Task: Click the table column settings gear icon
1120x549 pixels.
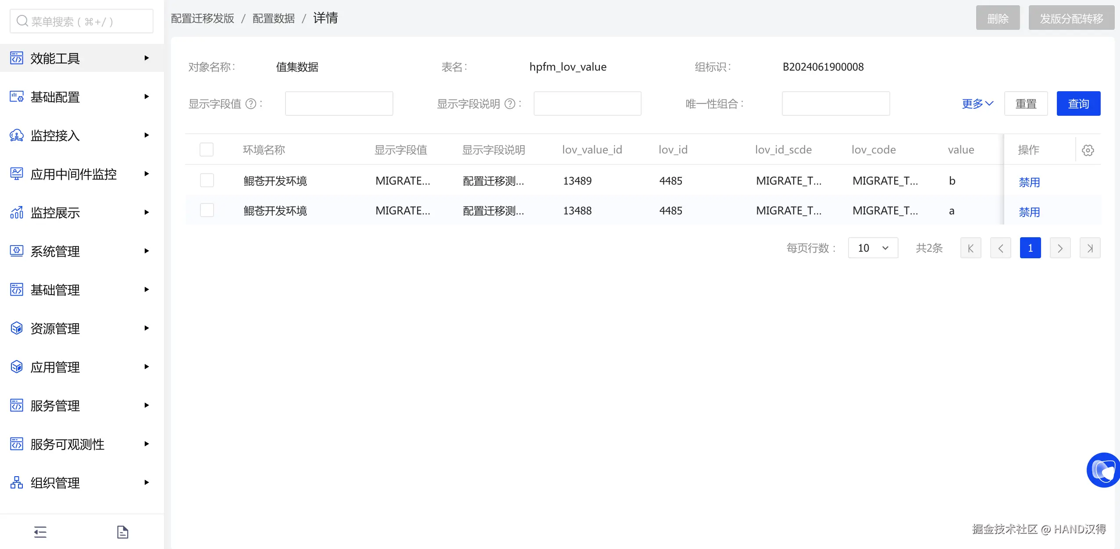Action: click(x=1088, y=150)
